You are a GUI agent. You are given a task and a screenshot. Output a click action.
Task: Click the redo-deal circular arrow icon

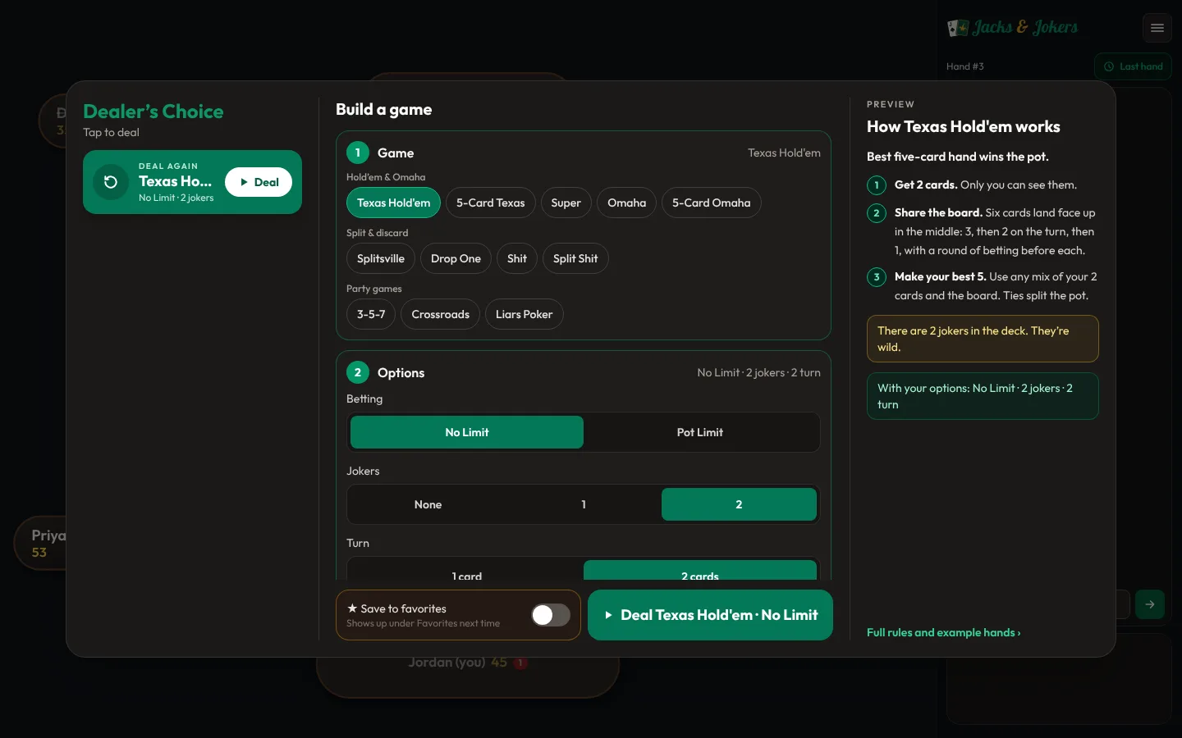pos(111,182)
